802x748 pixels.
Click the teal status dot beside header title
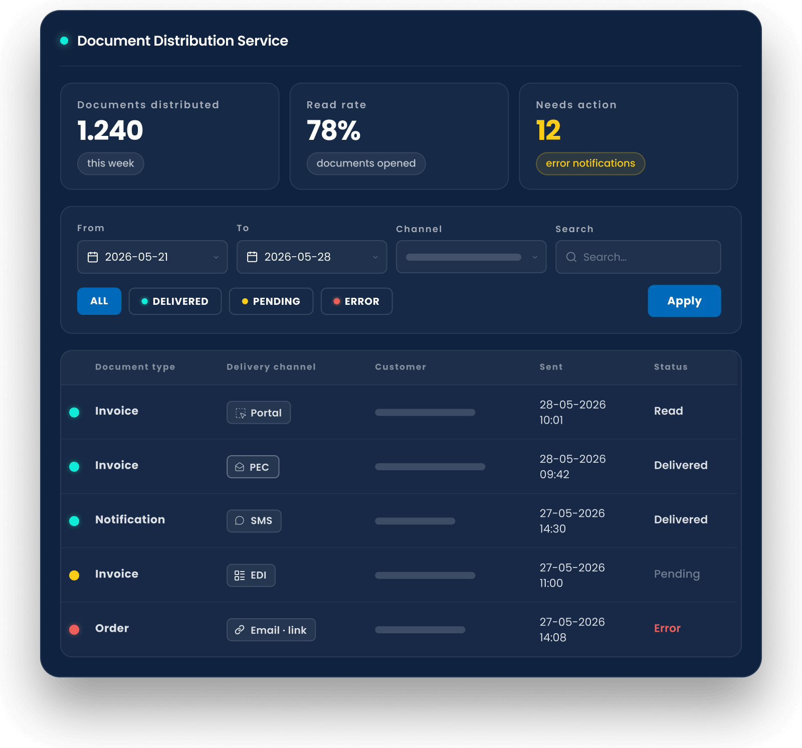pos(64,41)
